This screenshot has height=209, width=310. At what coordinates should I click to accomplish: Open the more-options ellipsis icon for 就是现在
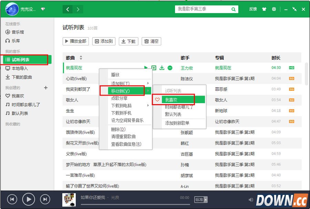click(170, 68)
